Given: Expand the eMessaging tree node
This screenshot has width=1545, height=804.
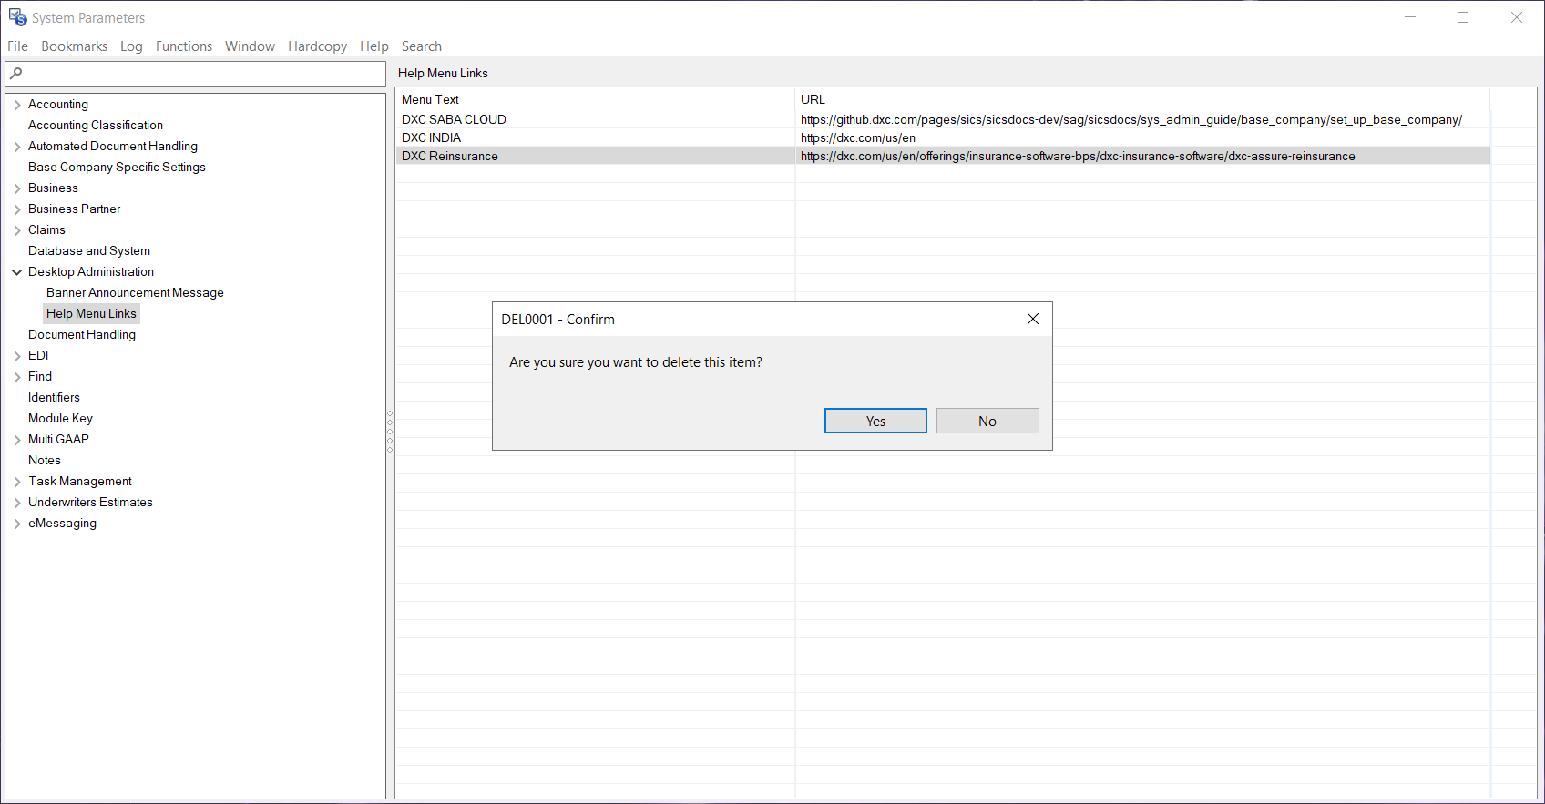Looking at the screenshot, I should pyautogui.click(x=17, y=524).
